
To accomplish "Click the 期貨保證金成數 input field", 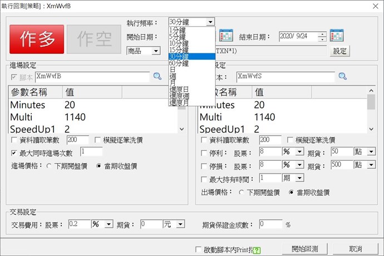I will 270,224.
